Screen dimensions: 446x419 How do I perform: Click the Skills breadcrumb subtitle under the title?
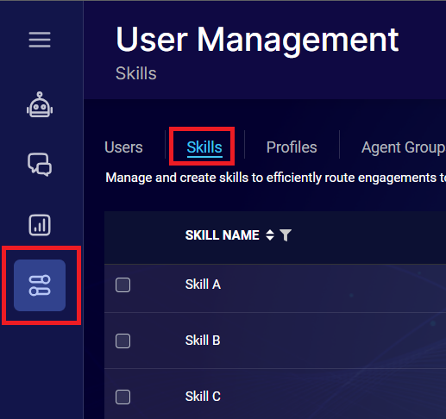136,73
